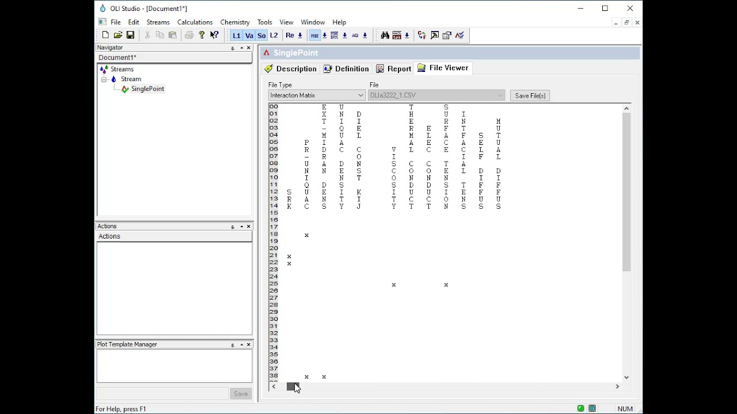The width and height of the screenshot is (737, 414).
Task: Select the MSE-SRK framework button
Action: 335,36
